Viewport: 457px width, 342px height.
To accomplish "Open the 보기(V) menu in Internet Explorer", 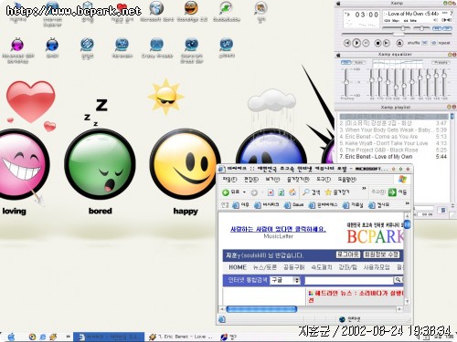I will pyautogui.click(x=272, y=180).
